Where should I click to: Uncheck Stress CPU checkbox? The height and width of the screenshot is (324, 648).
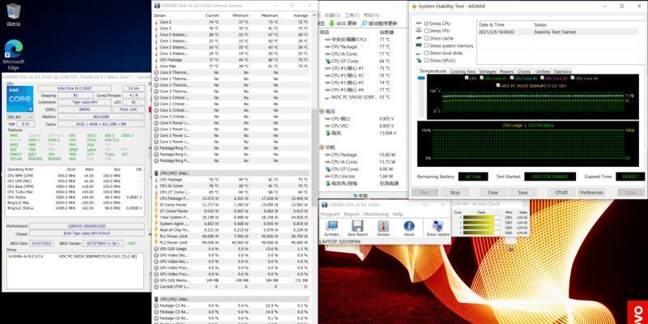tap(426, 23)
